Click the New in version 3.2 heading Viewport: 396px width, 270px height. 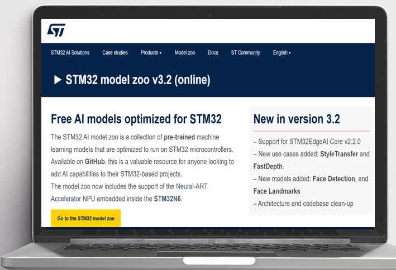pos(297,119)
